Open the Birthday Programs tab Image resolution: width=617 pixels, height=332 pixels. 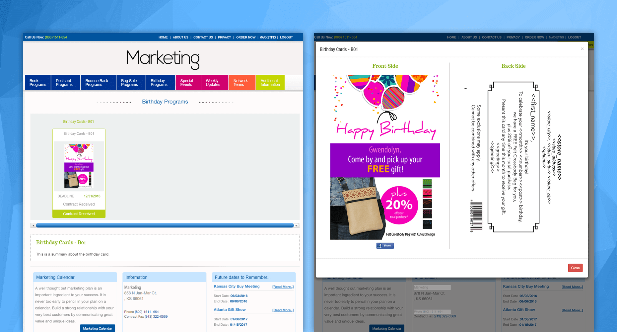[161, 83]
